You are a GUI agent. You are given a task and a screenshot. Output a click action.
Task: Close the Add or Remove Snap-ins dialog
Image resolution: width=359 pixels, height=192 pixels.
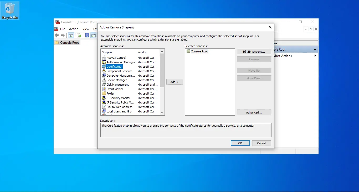coord(270,27)
